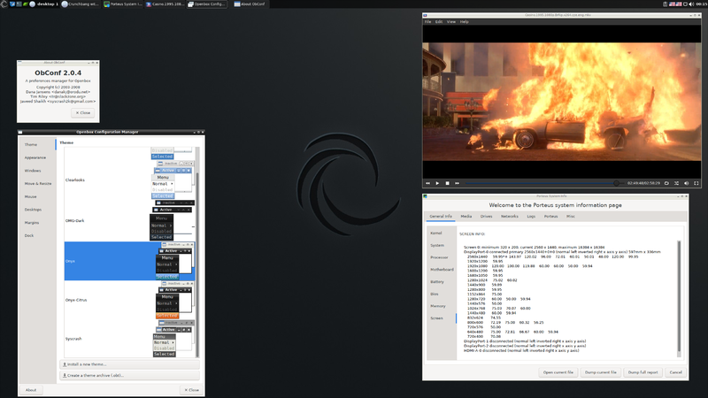
Task: Open the main menu icon in the top panel
Action: pos(4,4)
